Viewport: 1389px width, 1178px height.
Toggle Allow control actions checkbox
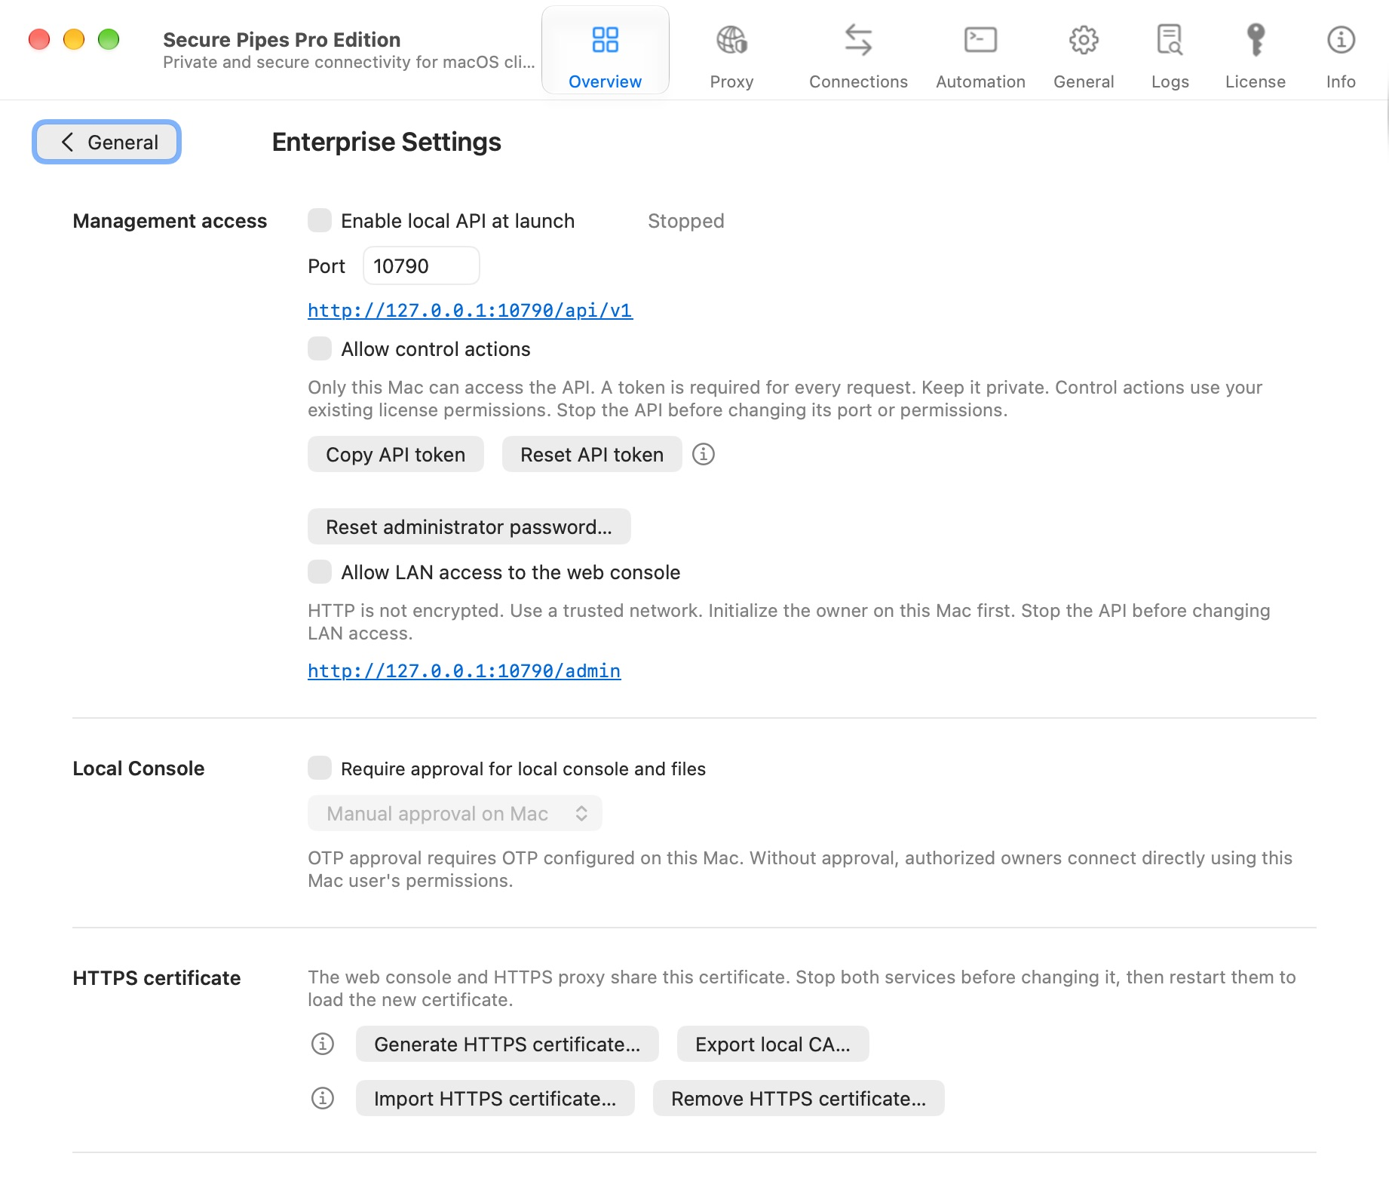pyautogui.click(x=320, y=349)
